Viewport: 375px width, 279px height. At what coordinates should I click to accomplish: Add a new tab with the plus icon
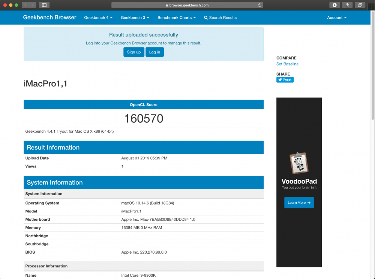click(371, 7)
